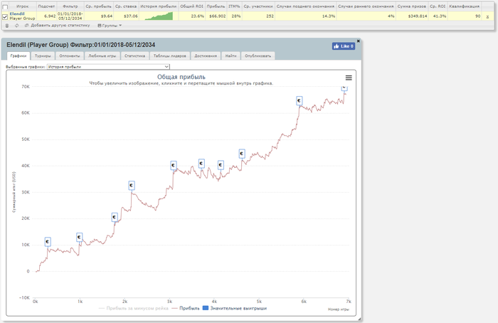Viewport: 498px width, 323px height.
Task: Close the Elendil graph panel with X
Action: (359, 41)
